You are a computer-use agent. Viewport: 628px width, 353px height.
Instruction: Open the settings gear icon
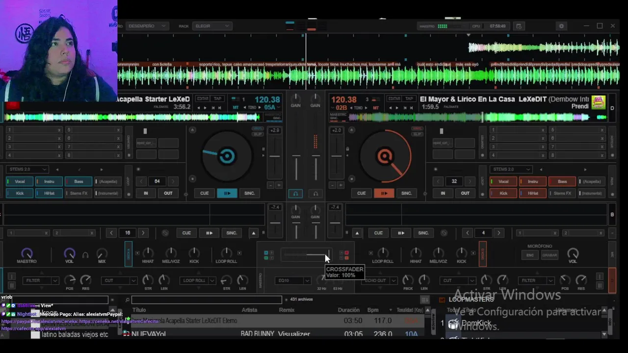click(x=562, y=26)
